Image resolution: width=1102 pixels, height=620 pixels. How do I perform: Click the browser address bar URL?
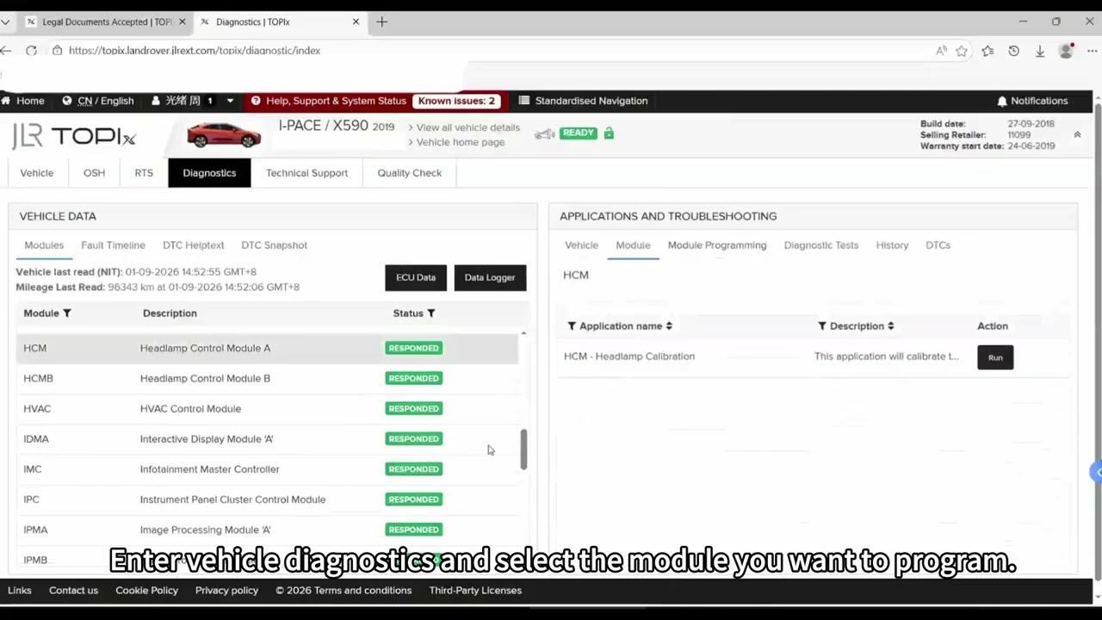pyautogui.click(x=195, y=51)
